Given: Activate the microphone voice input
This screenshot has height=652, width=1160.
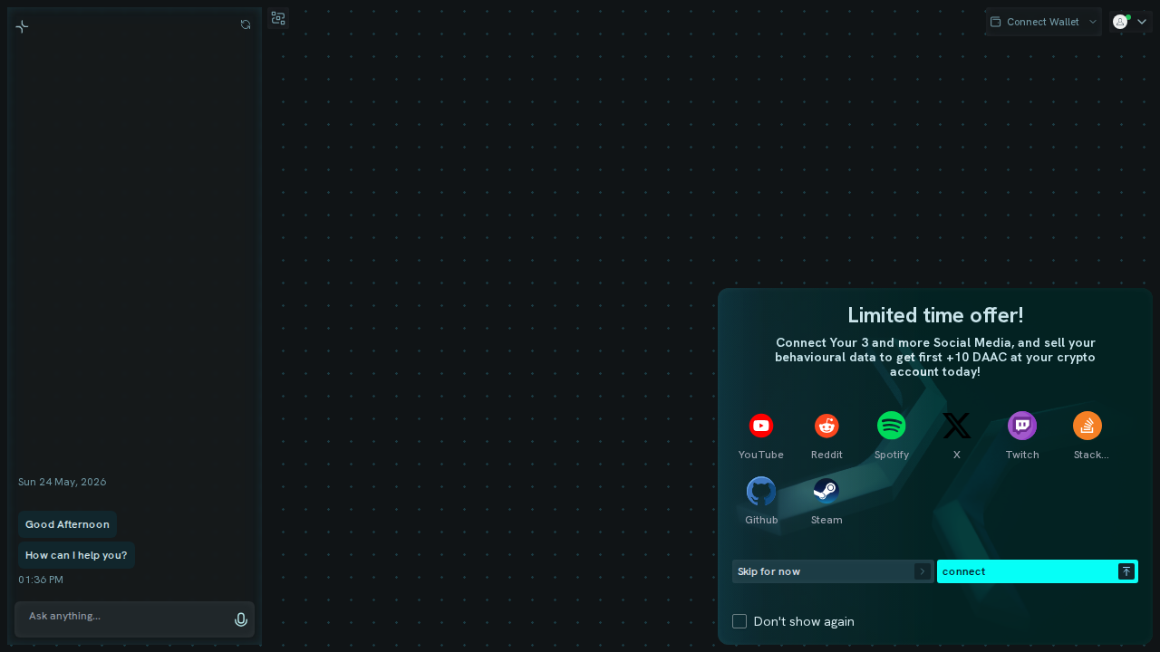Looking at the screenshot, I should [x=241, y=619].
